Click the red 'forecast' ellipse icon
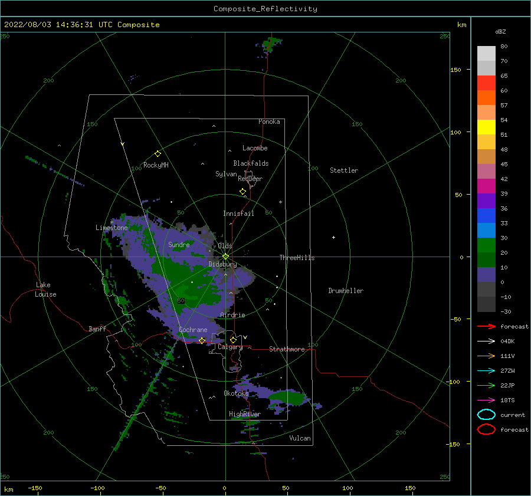The height and width of the screenshot is (496, 531). point(486,429)
